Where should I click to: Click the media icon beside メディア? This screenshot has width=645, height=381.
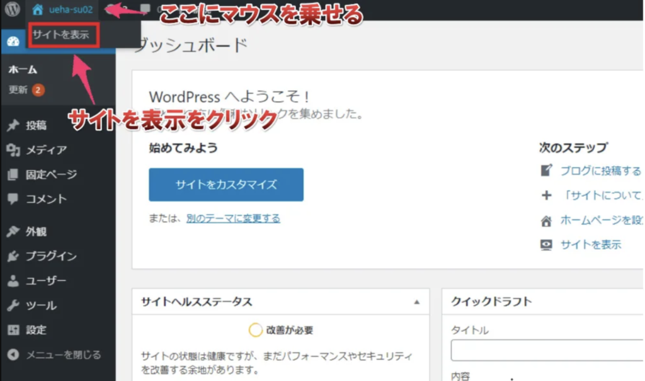(x=13, y=150)
